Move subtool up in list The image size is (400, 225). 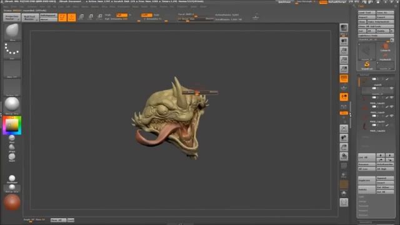pyautogui.click(x=381, y=160)
